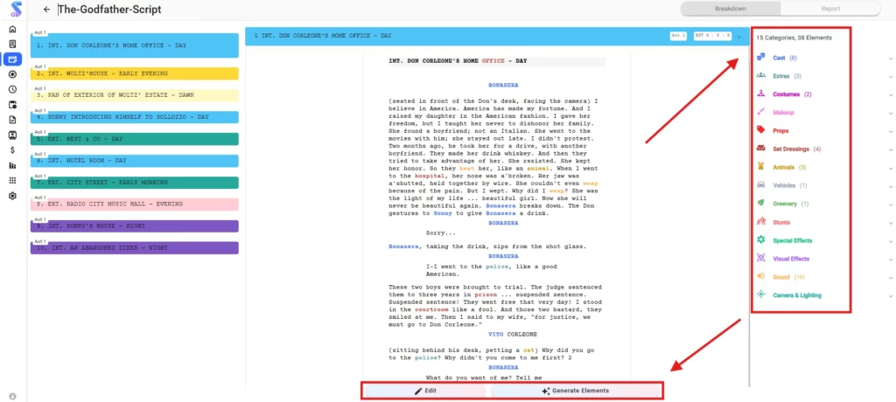The width and height of the screenshot is (896, 402).
Task: Click the Makeup brush icon
Action: tap(760, 113)
